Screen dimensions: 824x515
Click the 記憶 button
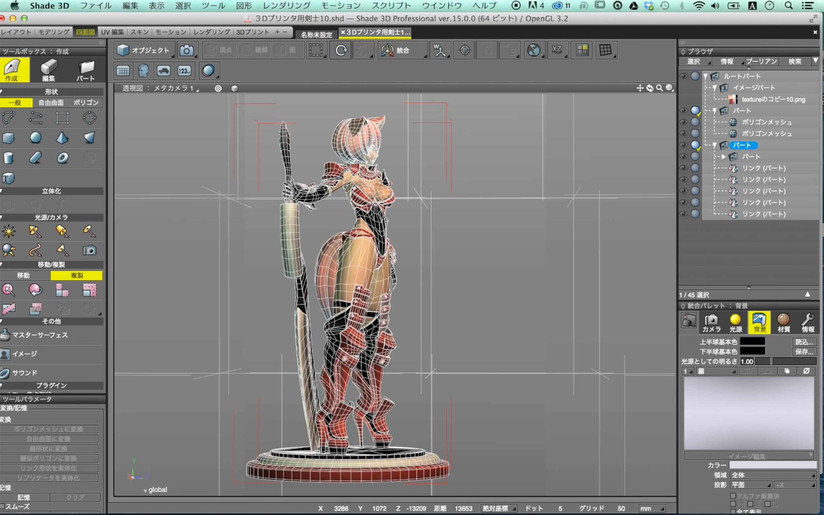click(x=24, y=497)
